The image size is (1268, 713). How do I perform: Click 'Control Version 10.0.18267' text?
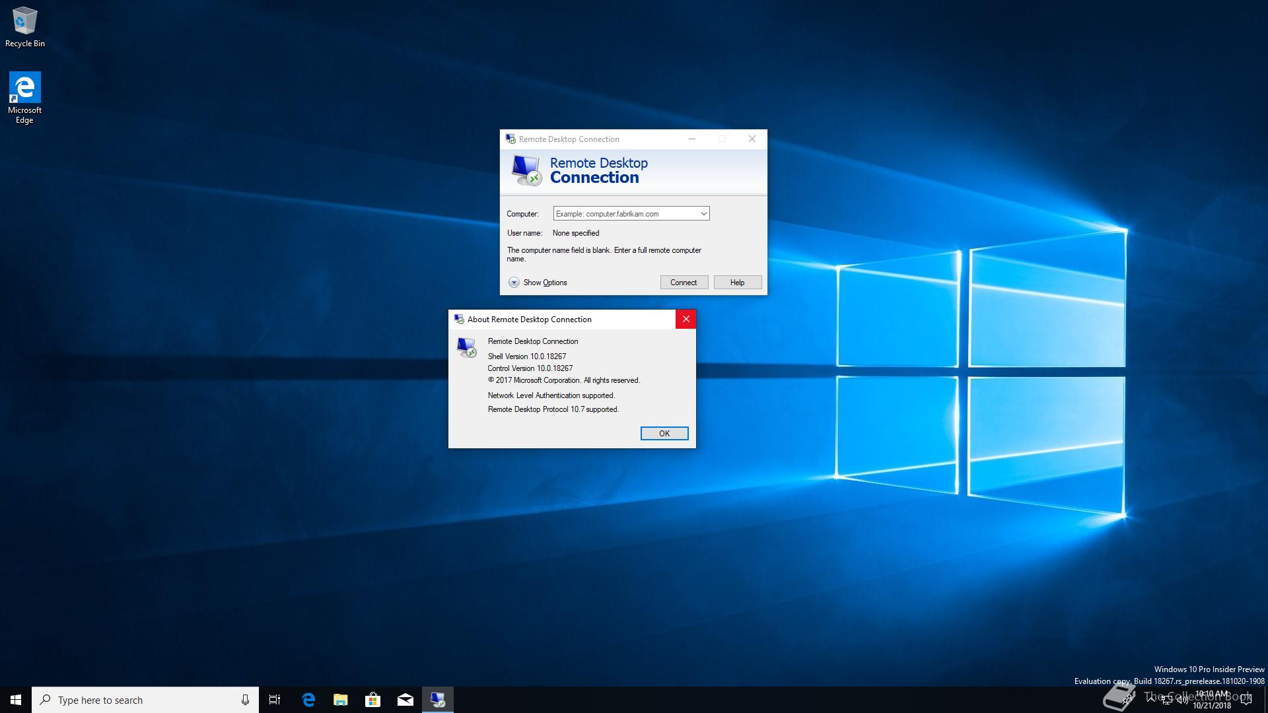[530, 368]
